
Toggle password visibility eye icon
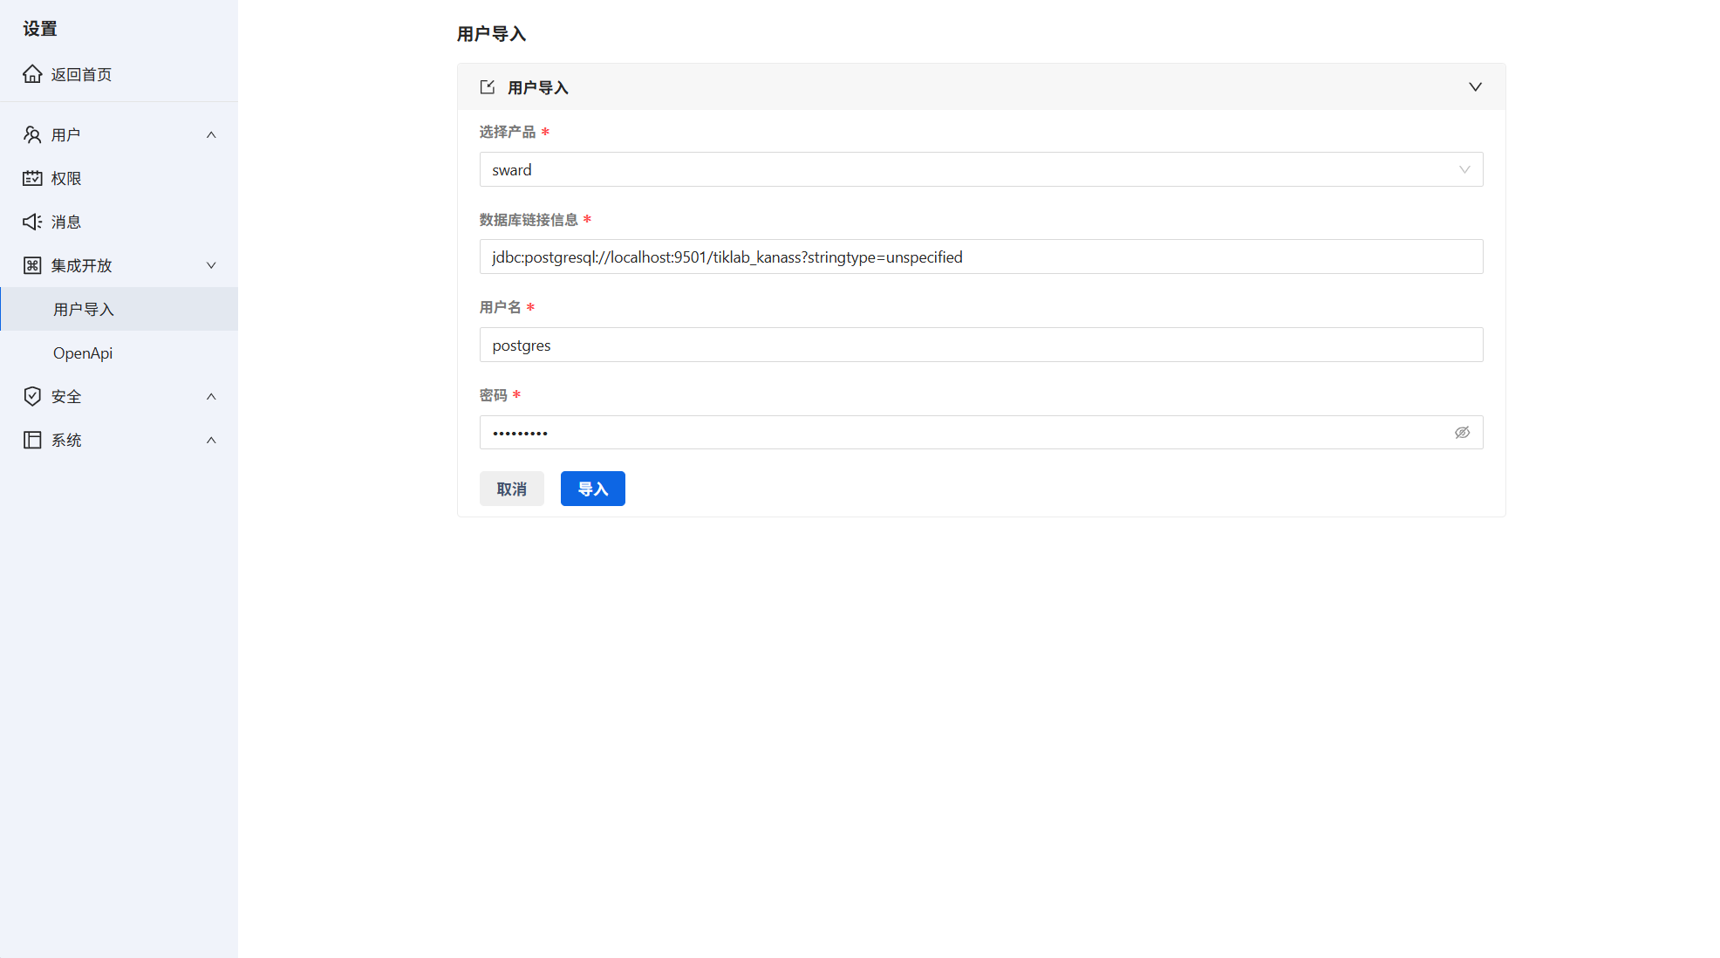1462,433
